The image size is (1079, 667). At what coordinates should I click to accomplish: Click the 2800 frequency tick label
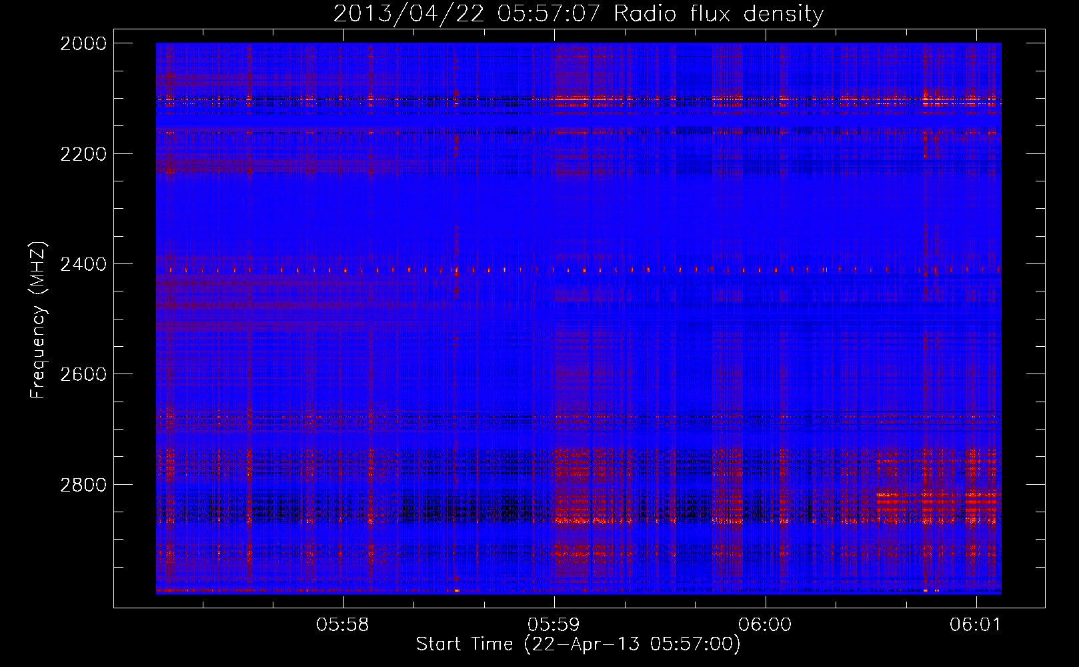tap(83, 484)
